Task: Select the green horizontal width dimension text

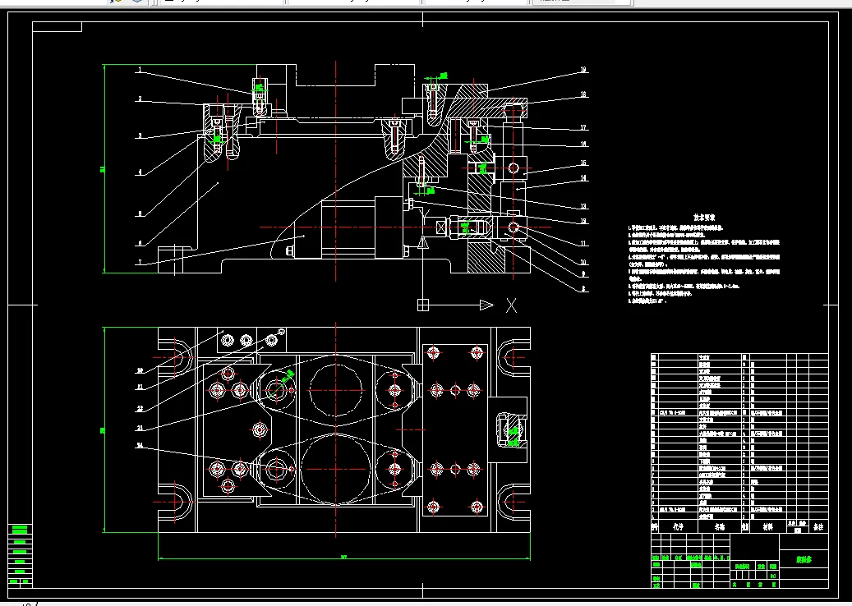Action: click(343, 557)
